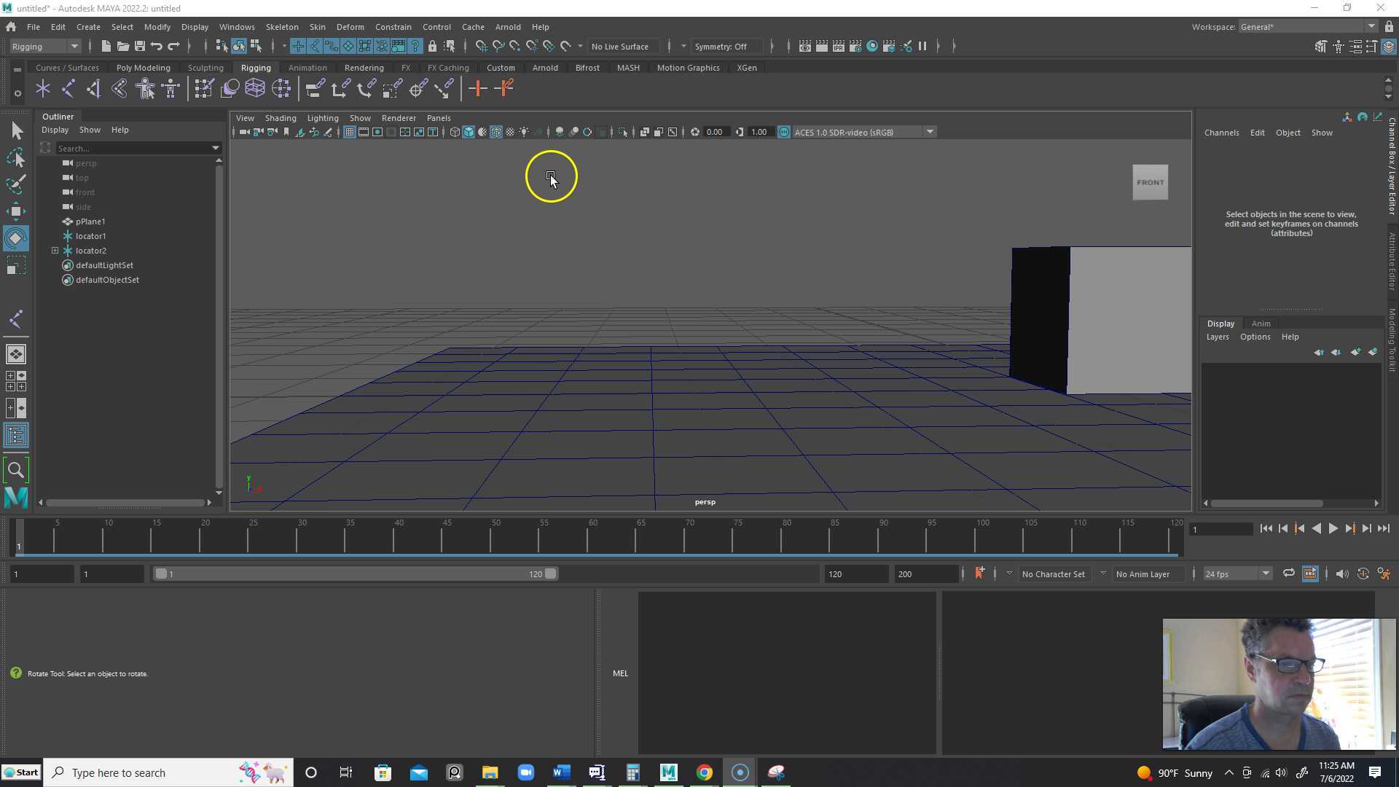Select pPlane1 in the Outliner

91,222
